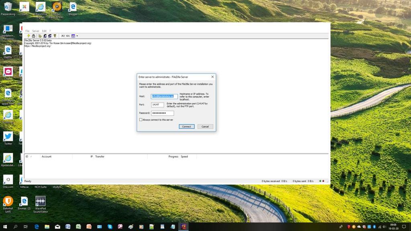The width and height of the screenshot is (411, 231).
Task: Open the Groups editor toolbar icon
Action: [x=49, y=36]
